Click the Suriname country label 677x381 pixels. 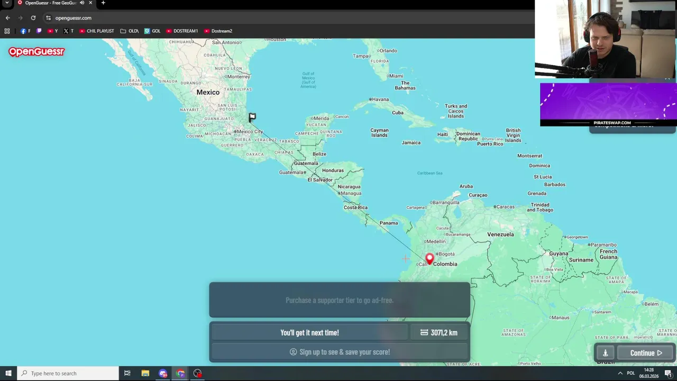tap(581, 260)
